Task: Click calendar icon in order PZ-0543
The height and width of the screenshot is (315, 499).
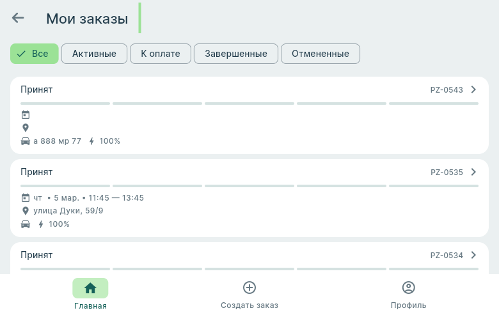Action: [x=26, y=115]
